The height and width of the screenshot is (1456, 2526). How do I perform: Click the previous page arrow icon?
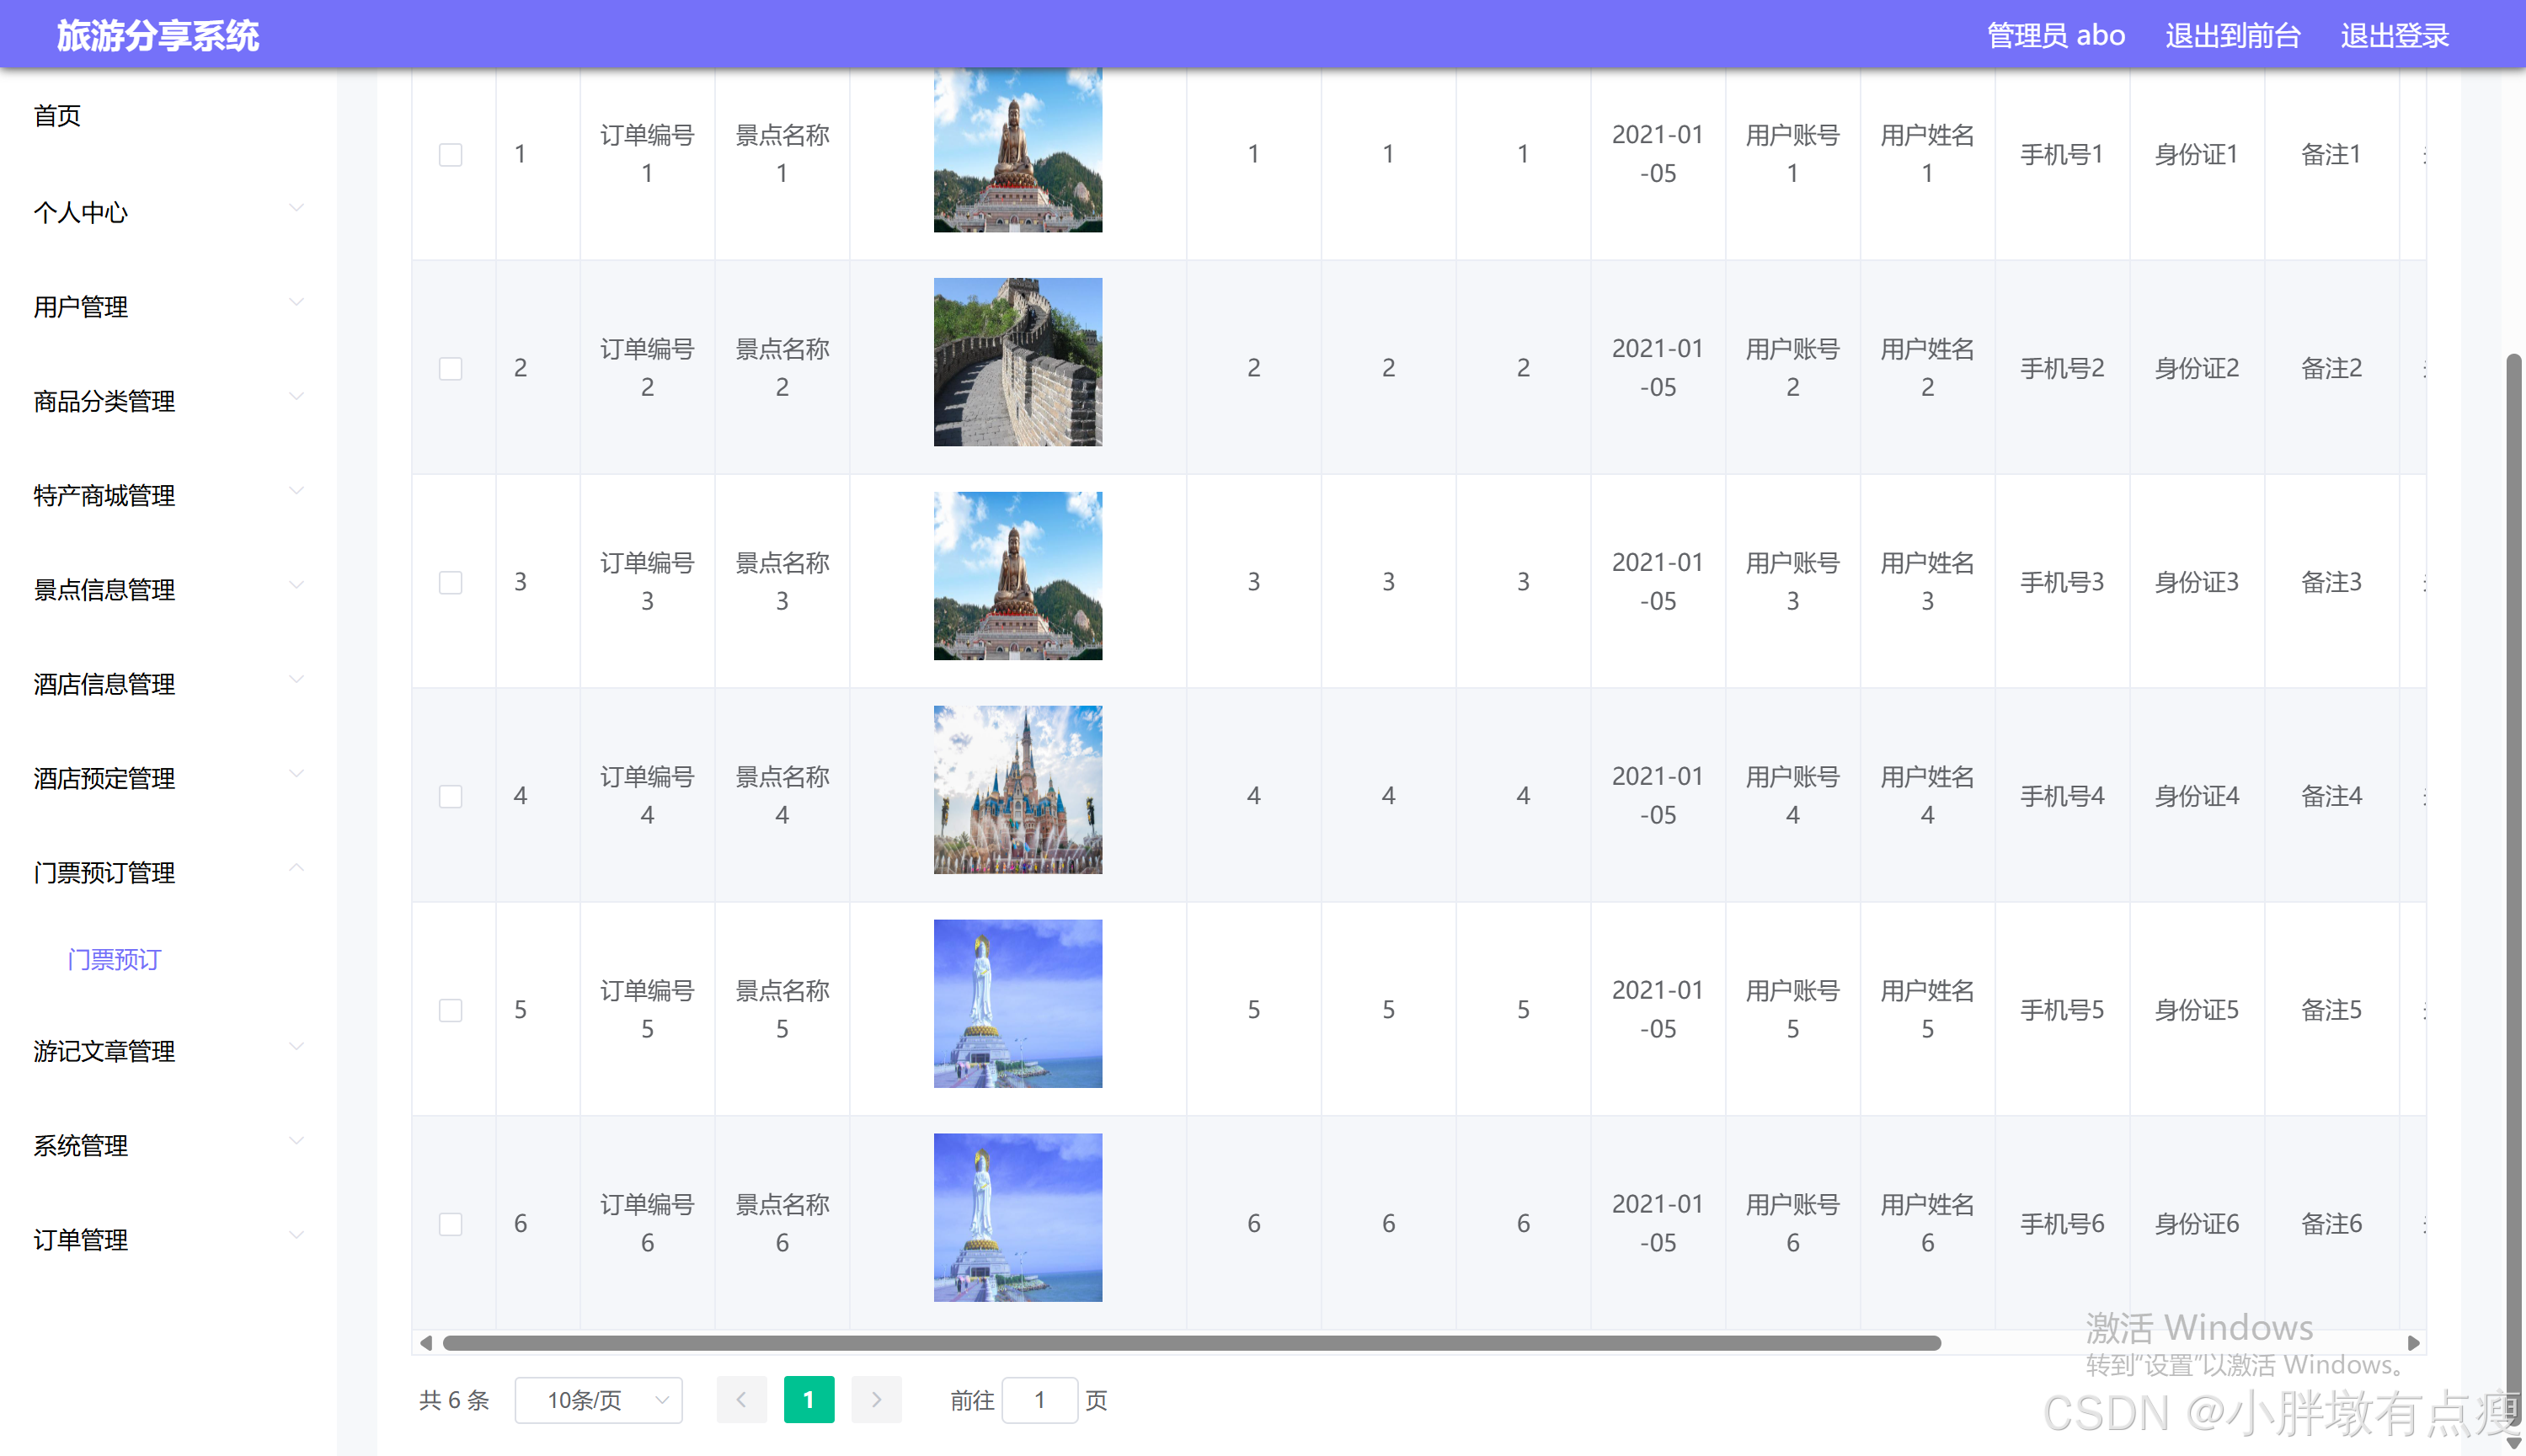coord(741,1400)
